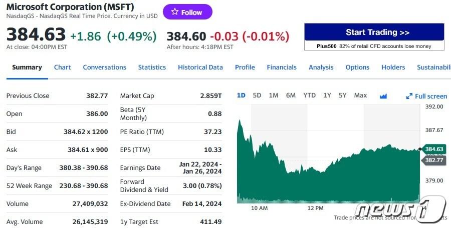451x229 pixels.
Task: Switch to the Conversations tab
Action: point(104,67)
